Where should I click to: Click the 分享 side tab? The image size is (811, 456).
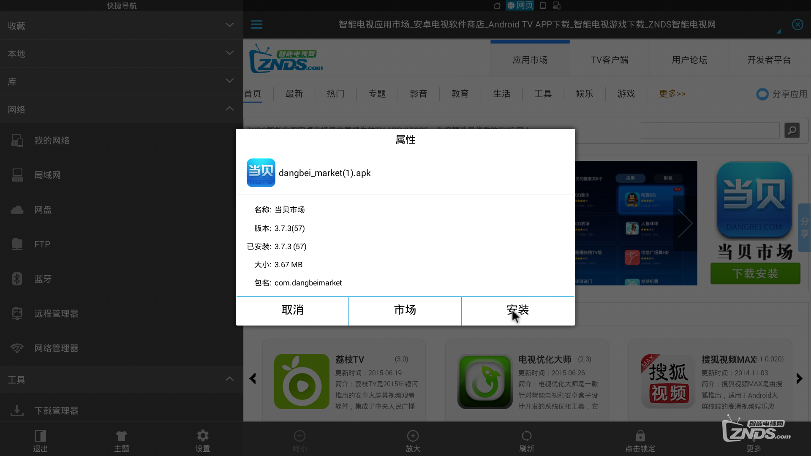point(804,228)
